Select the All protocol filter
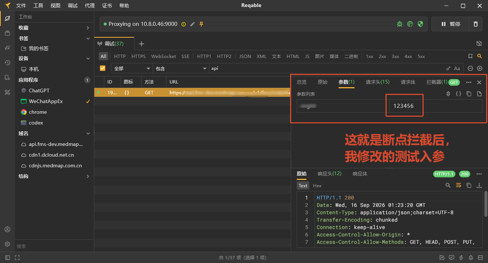This screenshot has height=263, width=488. click(x=103, y=56)
